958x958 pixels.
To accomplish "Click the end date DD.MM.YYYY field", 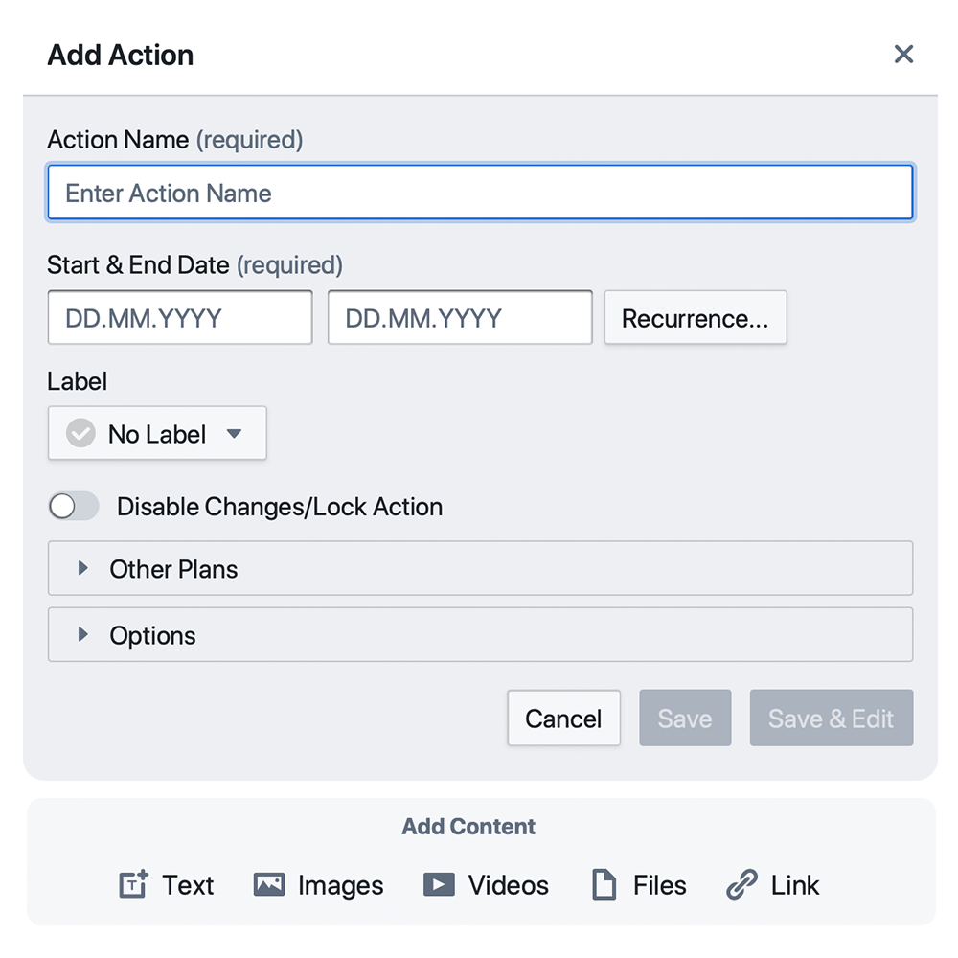I will coord(460,318).
